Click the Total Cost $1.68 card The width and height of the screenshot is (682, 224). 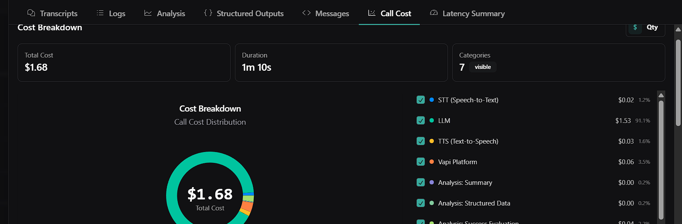pyautogui.click(x=124, y=62)
